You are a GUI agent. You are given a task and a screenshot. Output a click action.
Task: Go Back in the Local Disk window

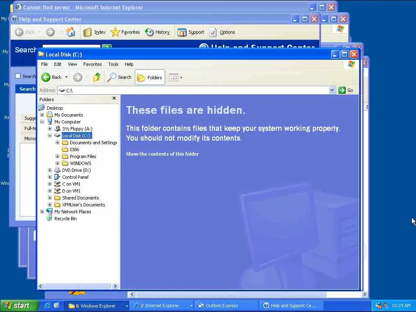[52, 77]
